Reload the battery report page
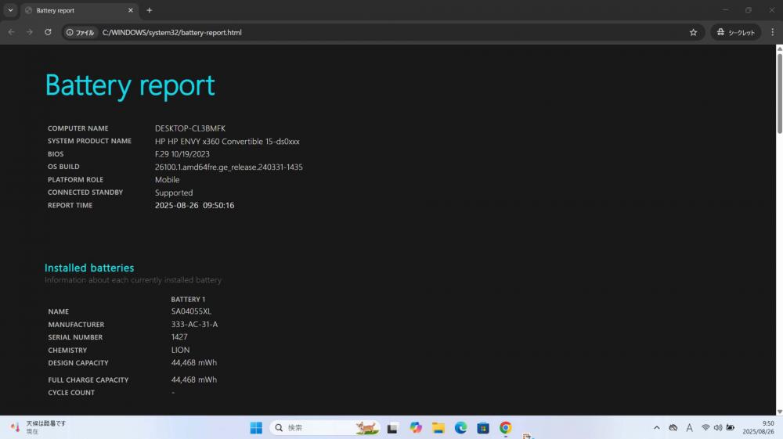 pyautogui.click(x=48, y=32)
